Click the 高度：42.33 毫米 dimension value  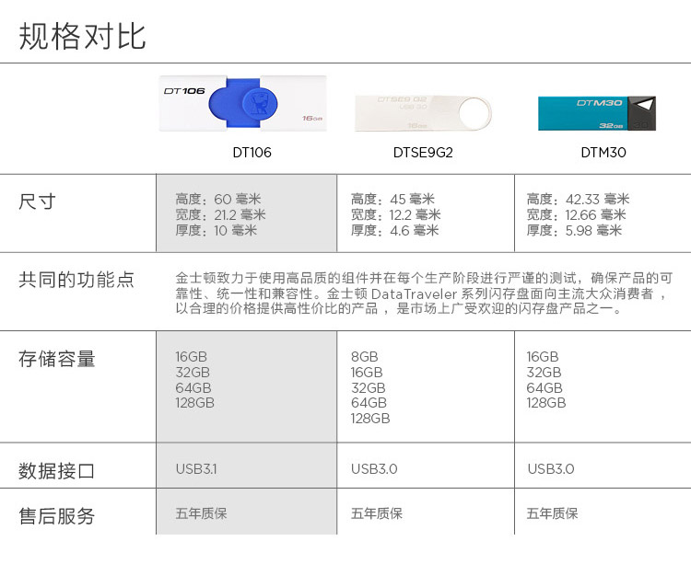coord(578,199)
